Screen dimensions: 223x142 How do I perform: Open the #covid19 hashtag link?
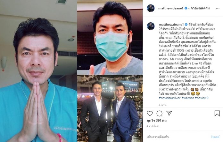pyautogui.click(x=202, y=98)
